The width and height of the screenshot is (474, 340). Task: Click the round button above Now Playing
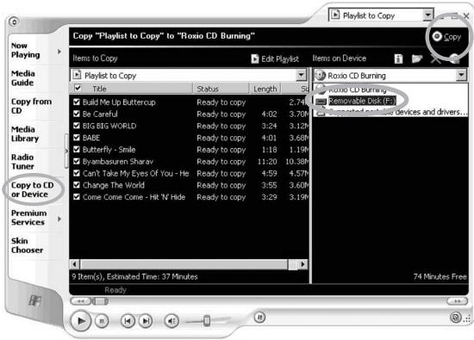14,22
